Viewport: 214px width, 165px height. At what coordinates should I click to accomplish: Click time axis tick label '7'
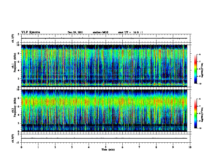pyautogui.click(x=139, y=147)
